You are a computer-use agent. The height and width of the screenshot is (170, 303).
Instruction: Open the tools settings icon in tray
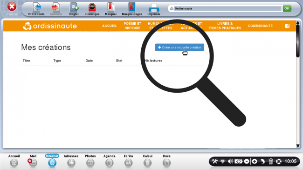point(214,161)
